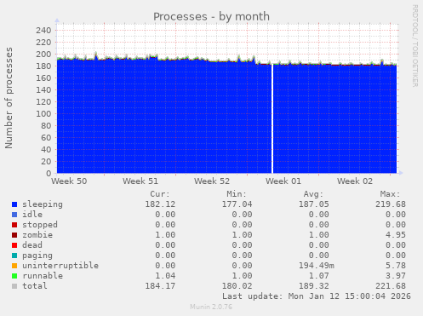Click the paging legend color swatch
This screenshot has height=316, width=423.
click(14, 256)
